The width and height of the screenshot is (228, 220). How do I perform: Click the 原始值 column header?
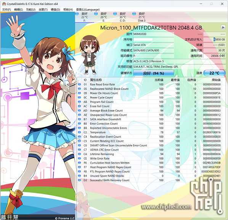216,80
